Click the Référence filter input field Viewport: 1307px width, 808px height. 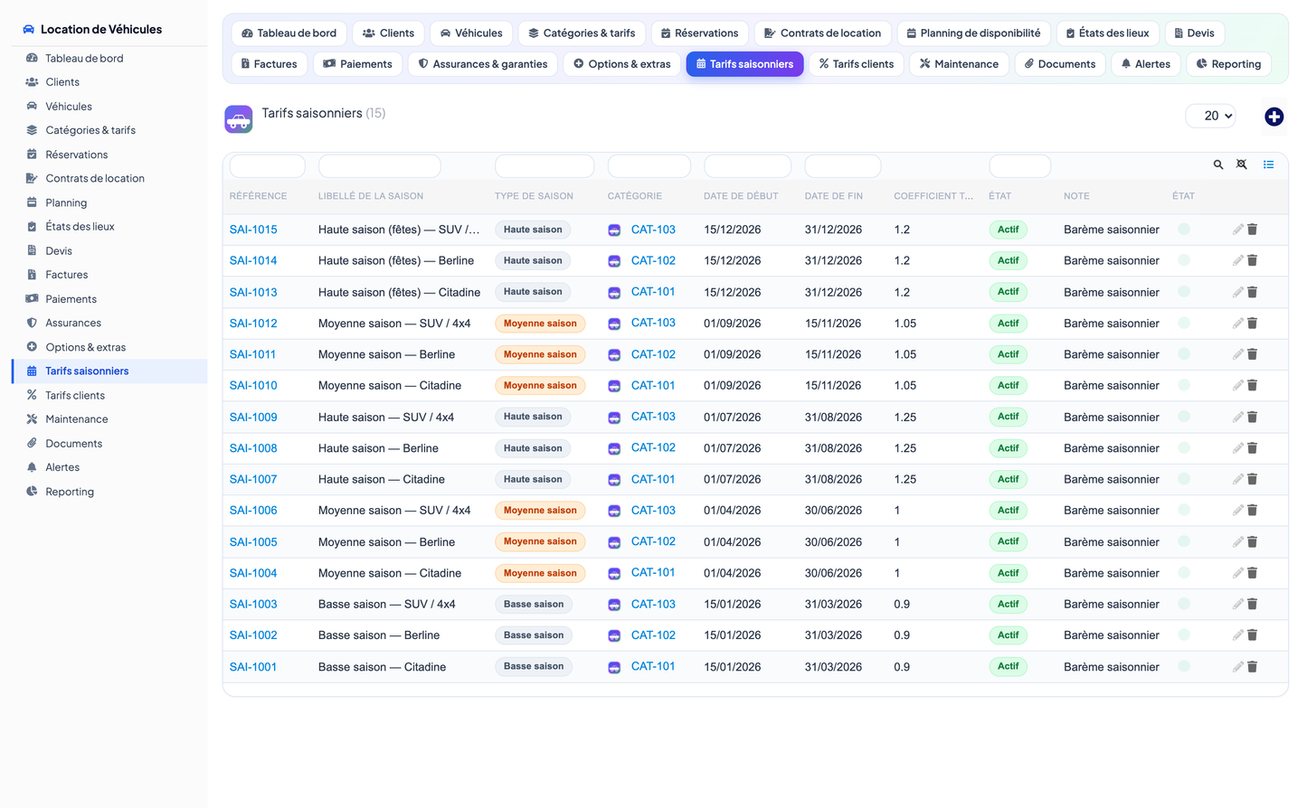coord(268,166)
